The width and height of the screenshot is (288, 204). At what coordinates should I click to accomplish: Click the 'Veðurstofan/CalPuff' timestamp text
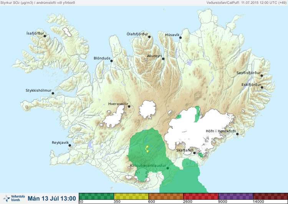click(246, 3)
